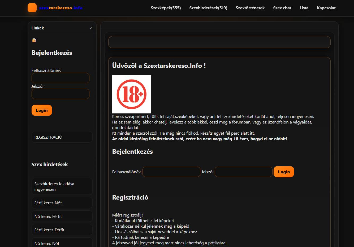Click the 18+ age warning image
Viewport: 354px width, 247px height.
[x=132, y=94]
